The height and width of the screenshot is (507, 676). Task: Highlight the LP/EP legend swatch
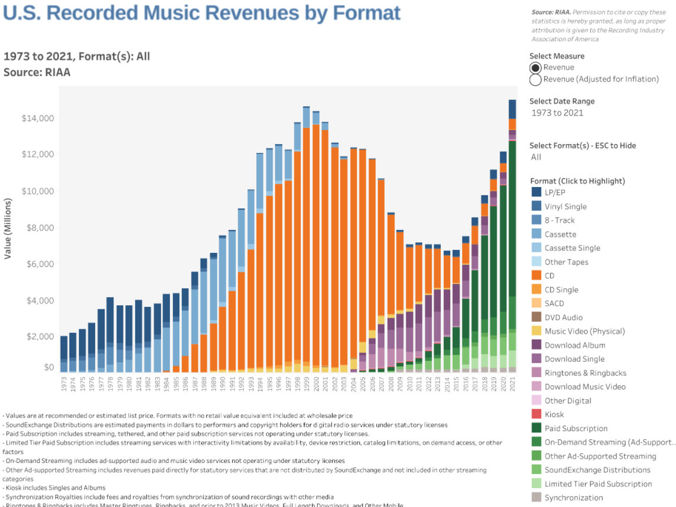point(536,192)
